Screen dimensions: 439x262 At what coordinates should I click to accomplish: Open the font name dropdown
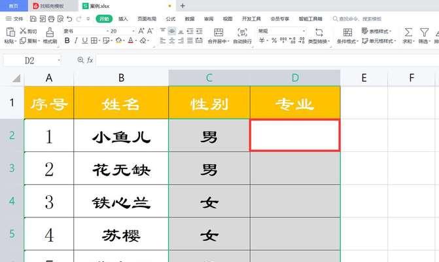(107, 31)
